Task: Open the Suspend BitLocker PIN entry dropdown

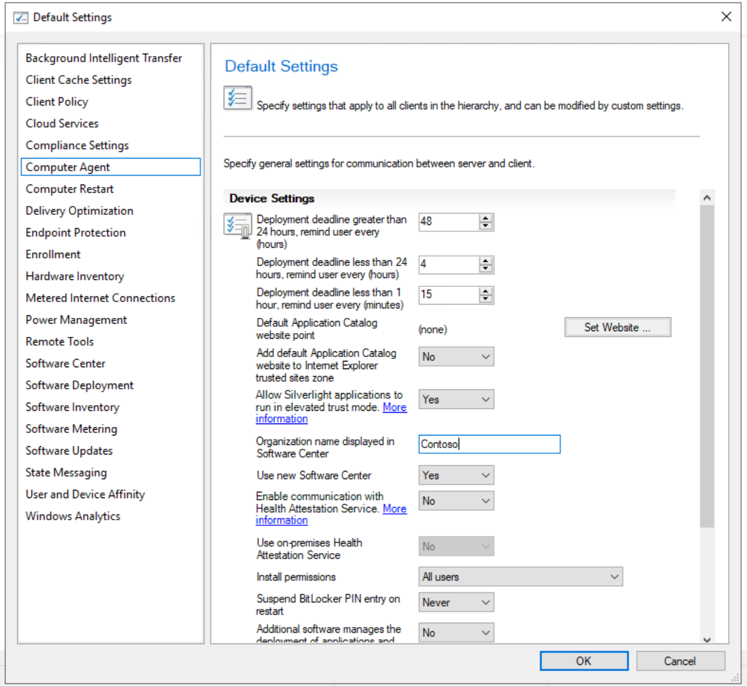Action: 456,603
